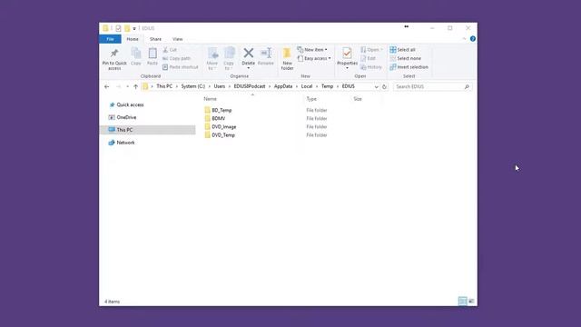This screenshot has width=581, height=327.
Task: Expand the Properties dropdown arrow
Action: click(347, 68)
